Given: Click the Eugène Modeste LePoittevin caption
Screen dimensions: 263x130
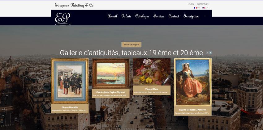Looking at the screenshot, I should pos(193,110).
